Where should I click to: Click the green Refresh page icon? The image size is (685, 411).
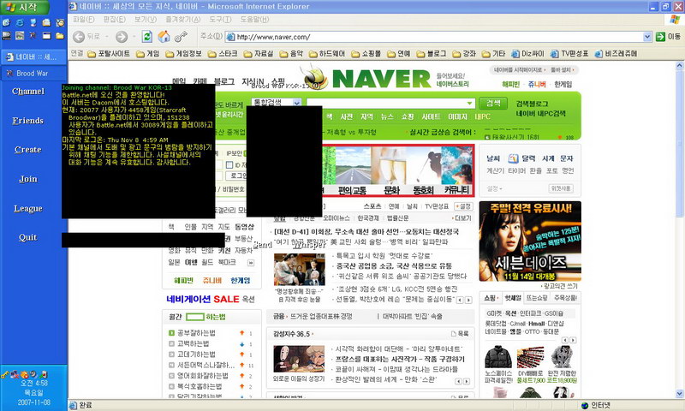click(x=147, y=37)
